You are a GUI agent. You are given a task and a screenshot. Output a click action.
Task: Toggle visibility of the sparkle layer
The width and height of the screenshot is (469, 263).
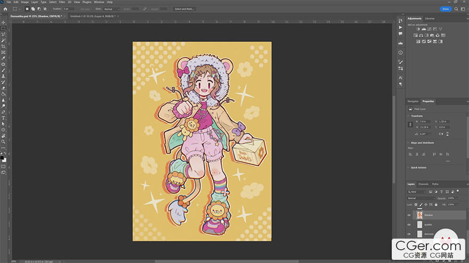tap(409, 225)
